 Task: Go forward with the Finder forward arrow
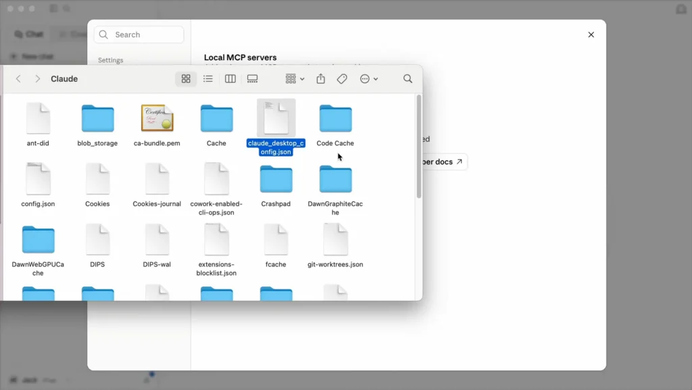tap(38, 79)
